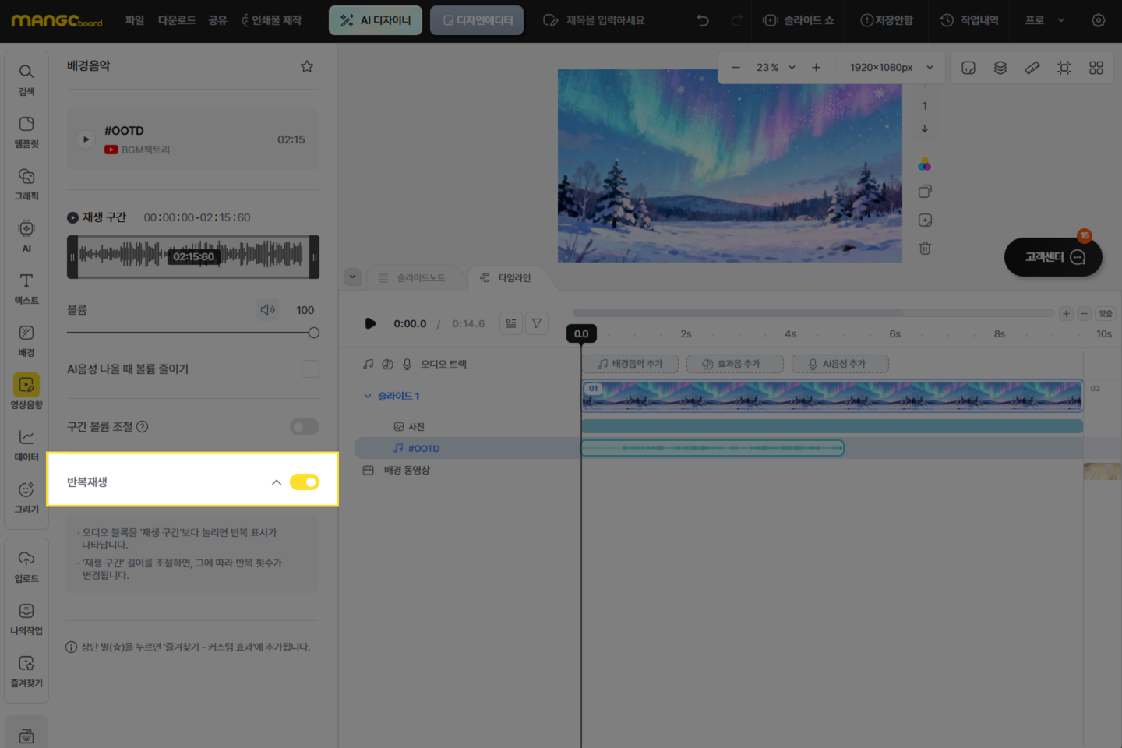This screenshot has width=1122, height=748.
Task: Open the layers icon in top toolbar
Action: tap(1000, 68)
